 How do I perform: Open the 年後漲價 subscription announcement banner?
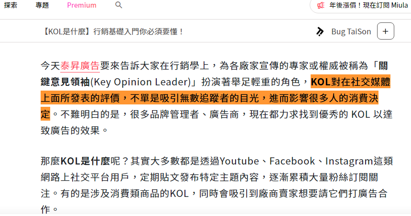[x=368, y=5]
